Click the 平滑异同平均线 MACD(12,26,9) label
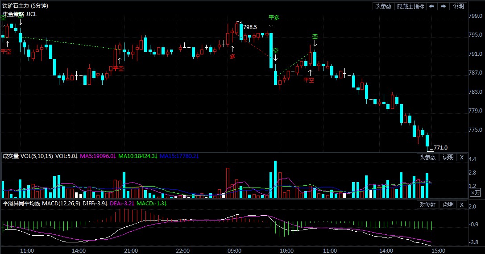 tap(41, 204)
